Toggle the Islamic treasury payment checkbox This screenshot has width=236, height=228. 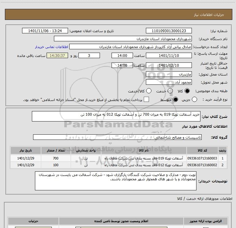pyautogui.click(x=146, y=99)
